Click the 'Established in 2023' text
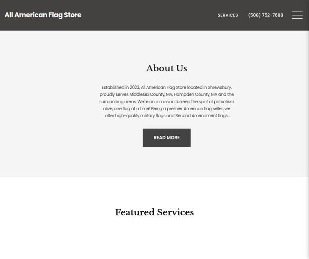309x259 pixels. pos(120,87)
